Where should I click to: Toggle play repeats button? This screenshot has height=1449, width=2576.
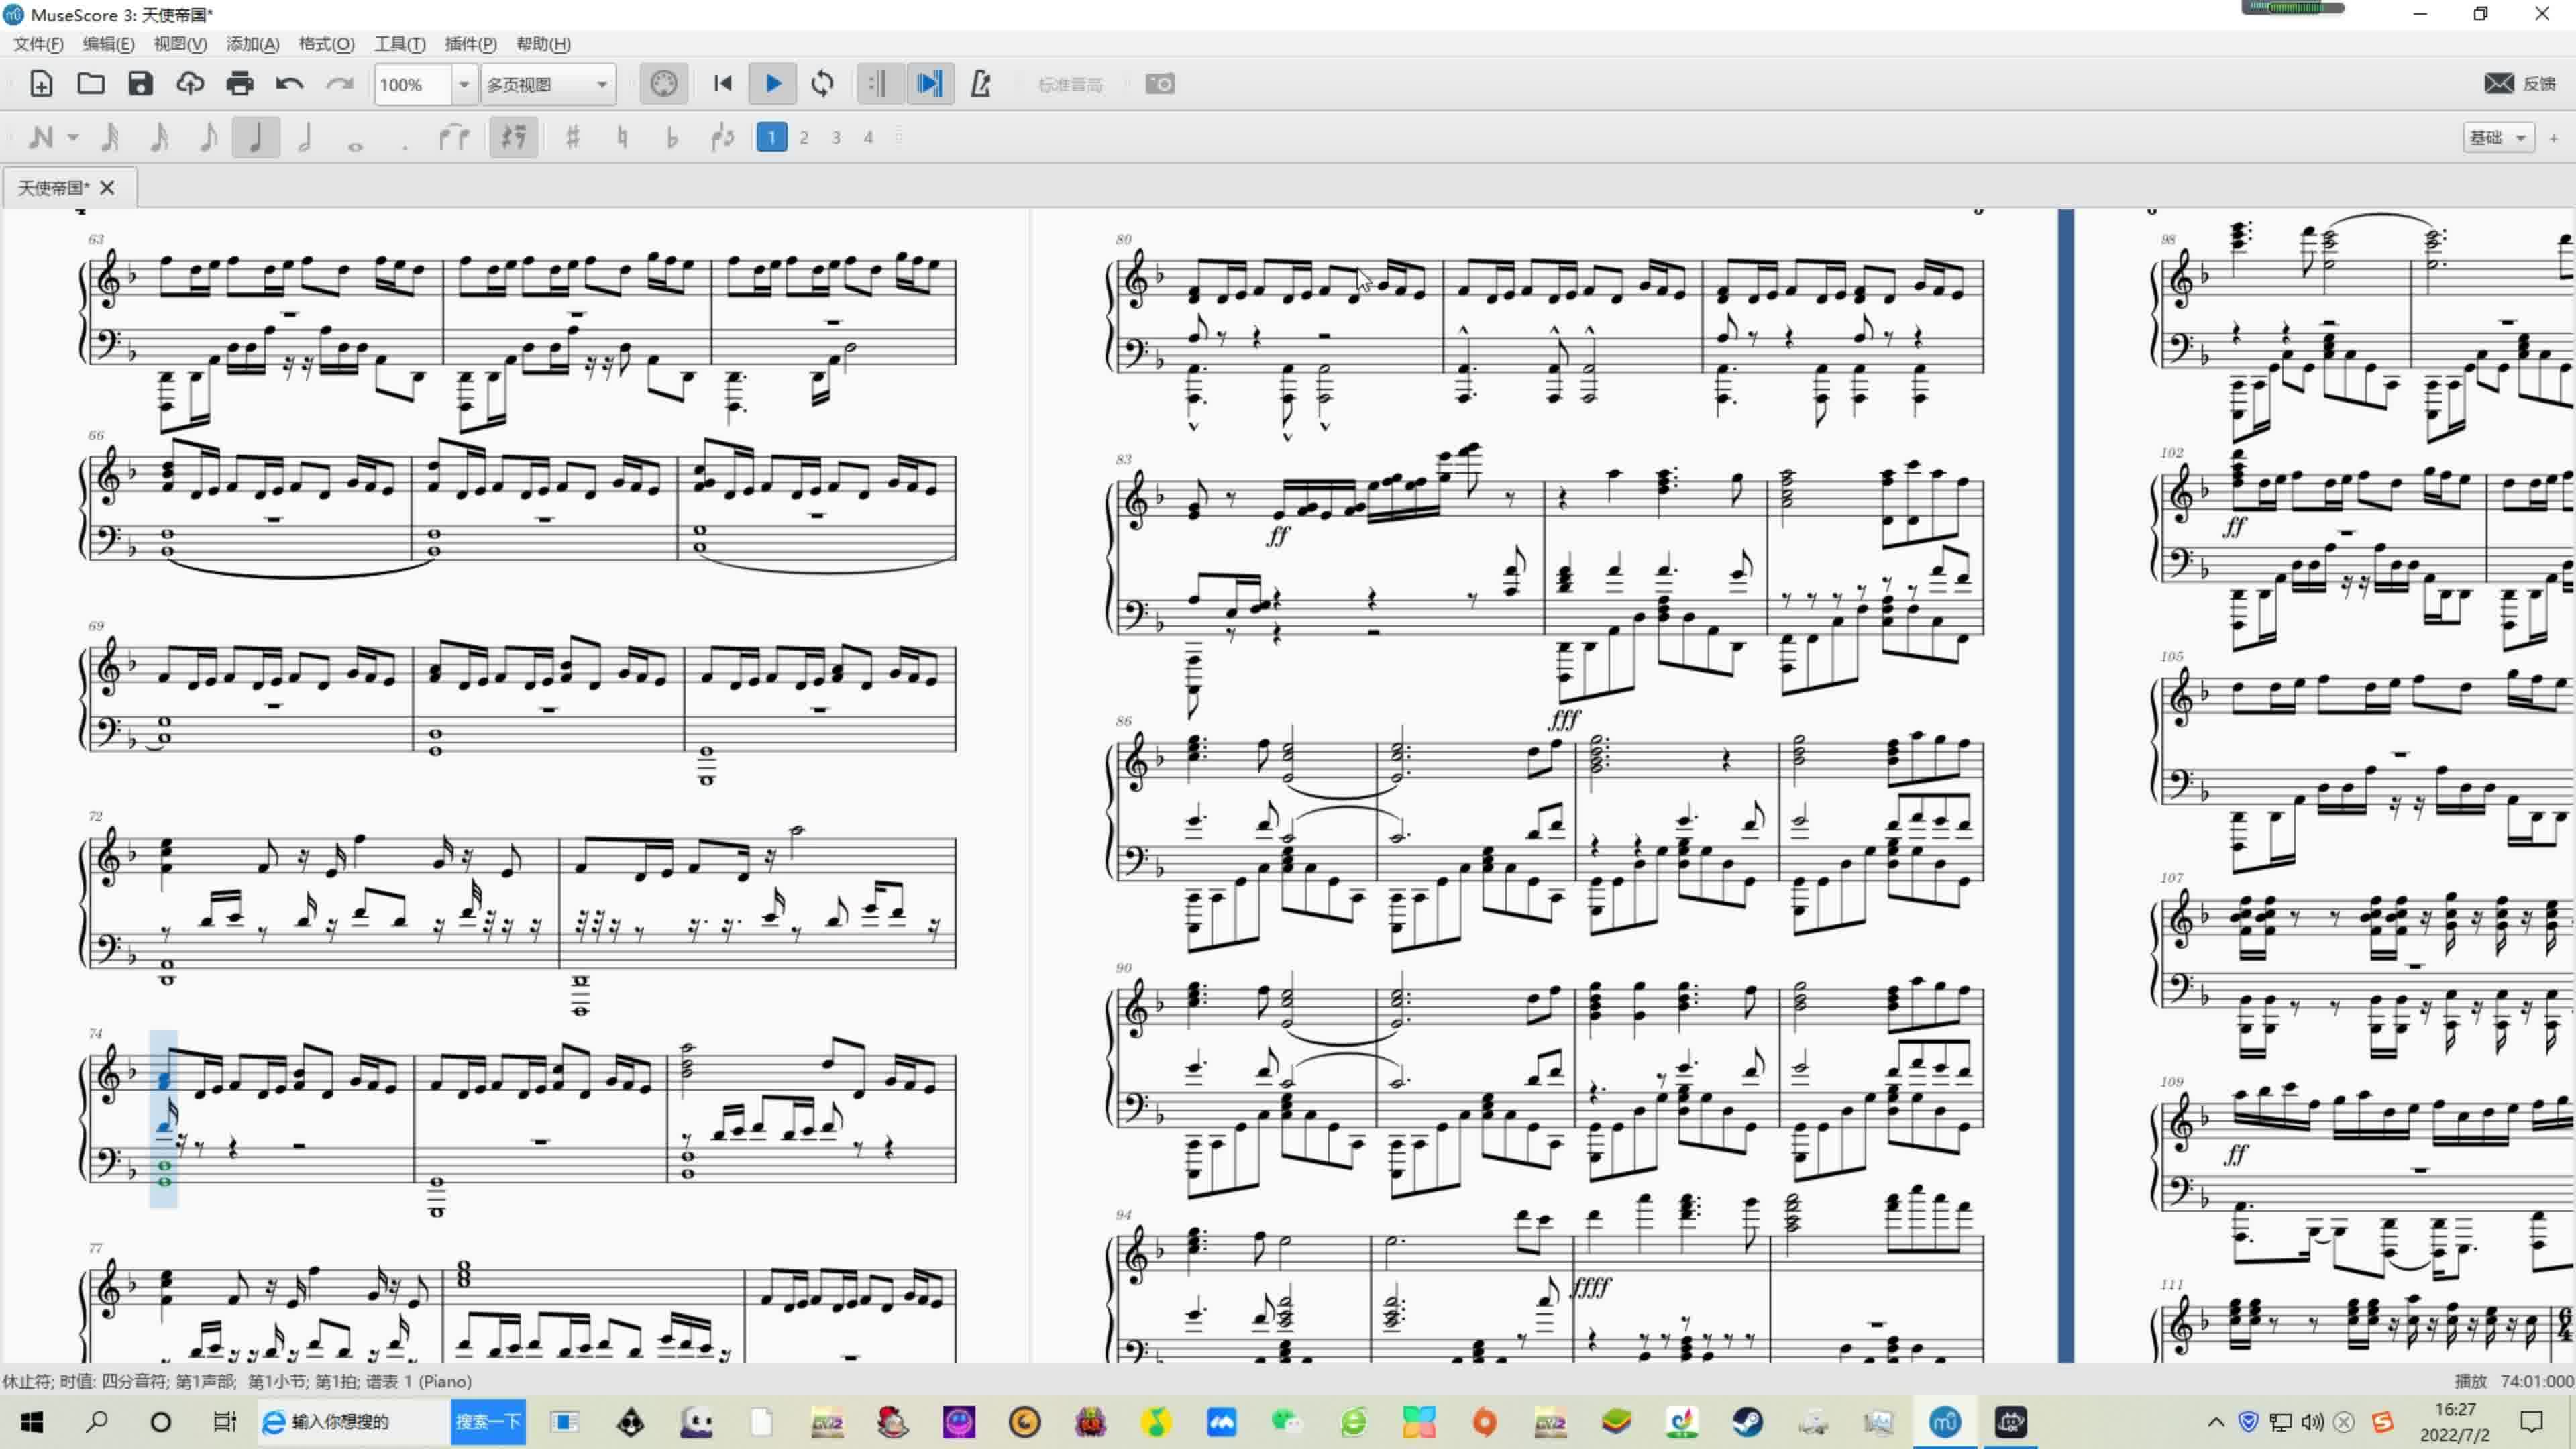click(879, 84)
